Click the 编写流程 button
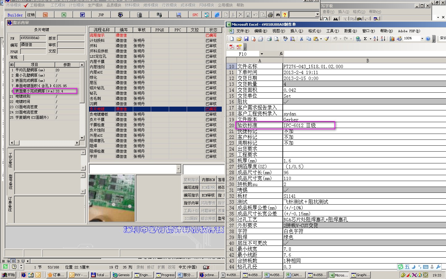The width and height of the screenshot is (446, 279). pos(191,188)
